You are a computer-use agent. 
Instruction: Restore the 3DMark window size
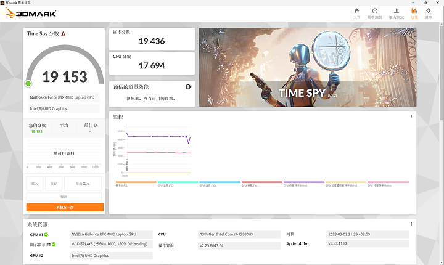(x=425, y=2)
